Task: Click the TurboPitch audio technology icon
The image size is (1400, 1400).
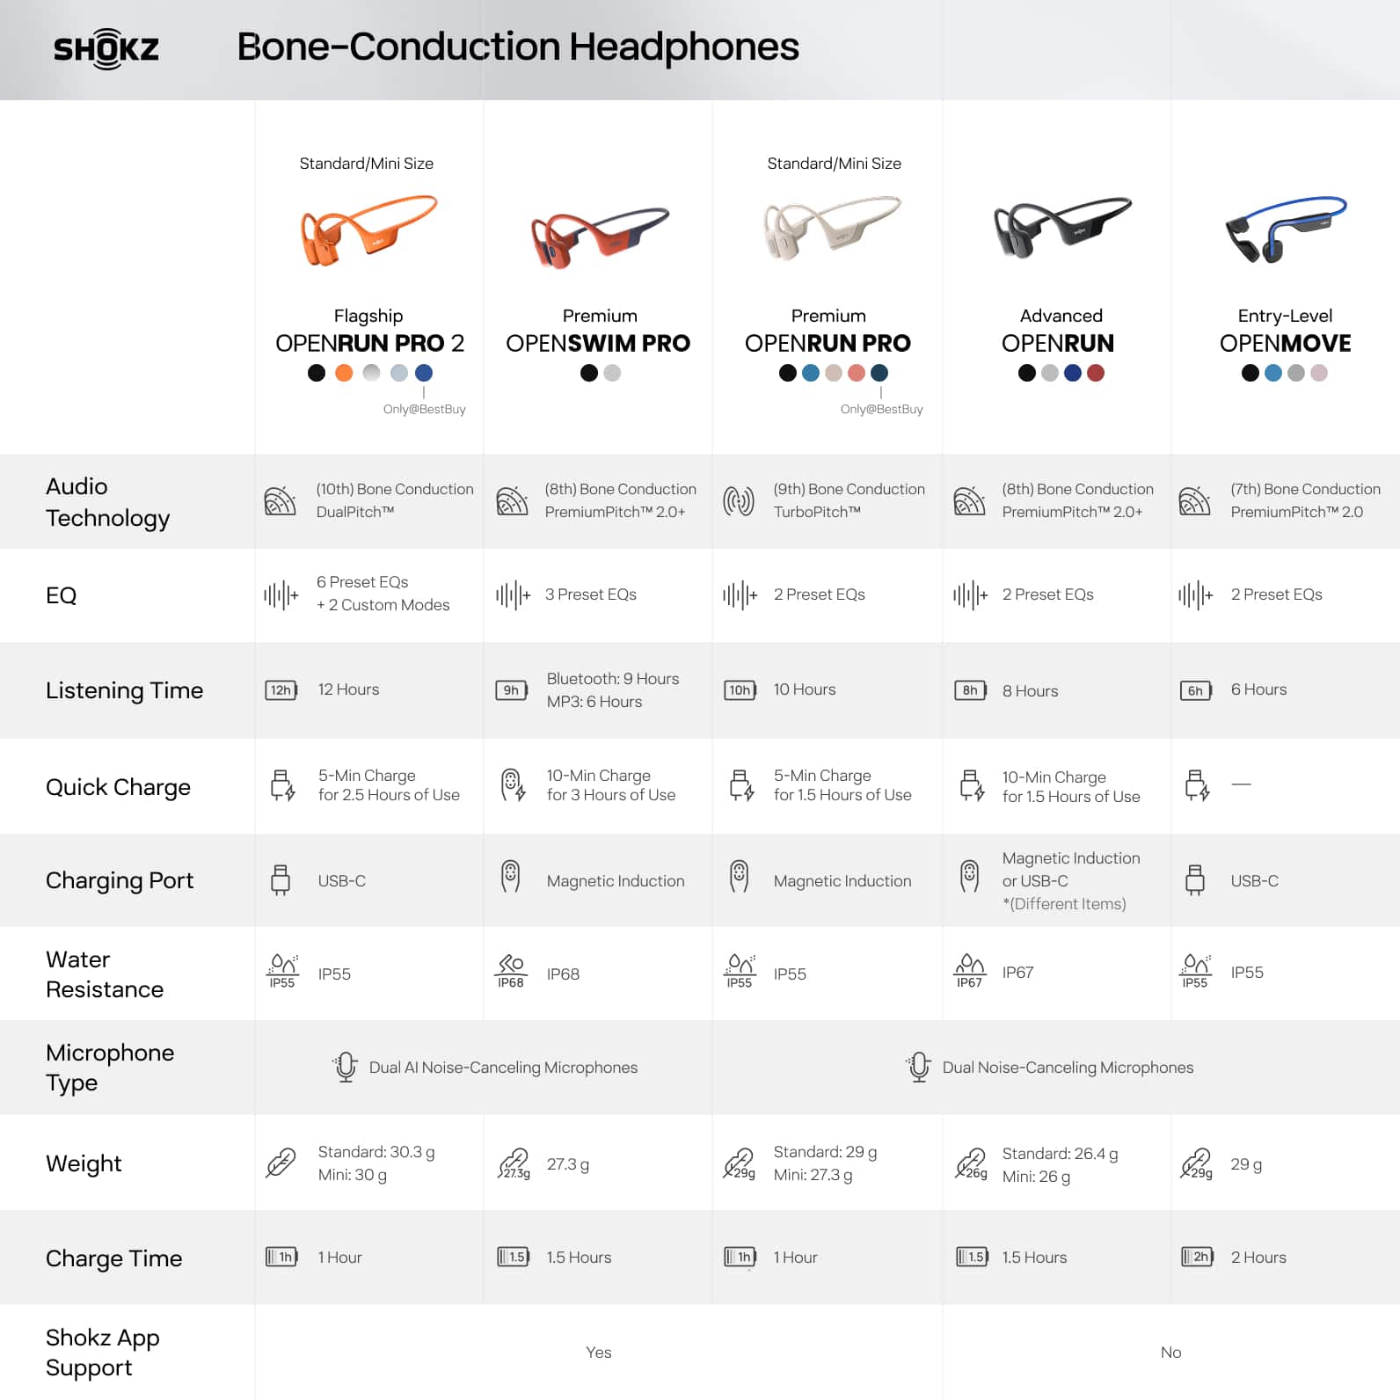Action: 739,501
